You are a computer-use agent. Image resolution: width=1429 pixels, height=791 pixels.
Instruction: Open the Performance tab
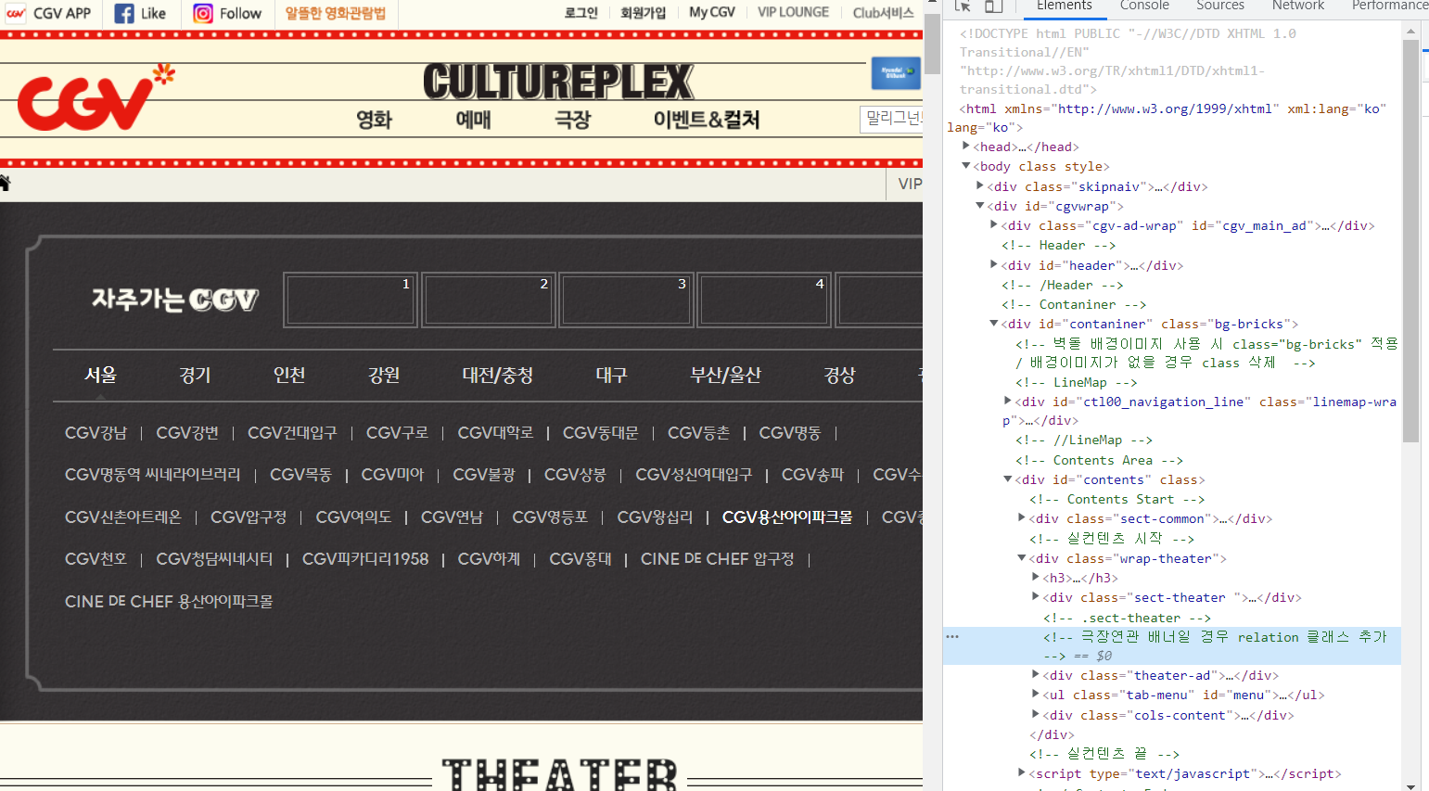(x=1390, y=6)
